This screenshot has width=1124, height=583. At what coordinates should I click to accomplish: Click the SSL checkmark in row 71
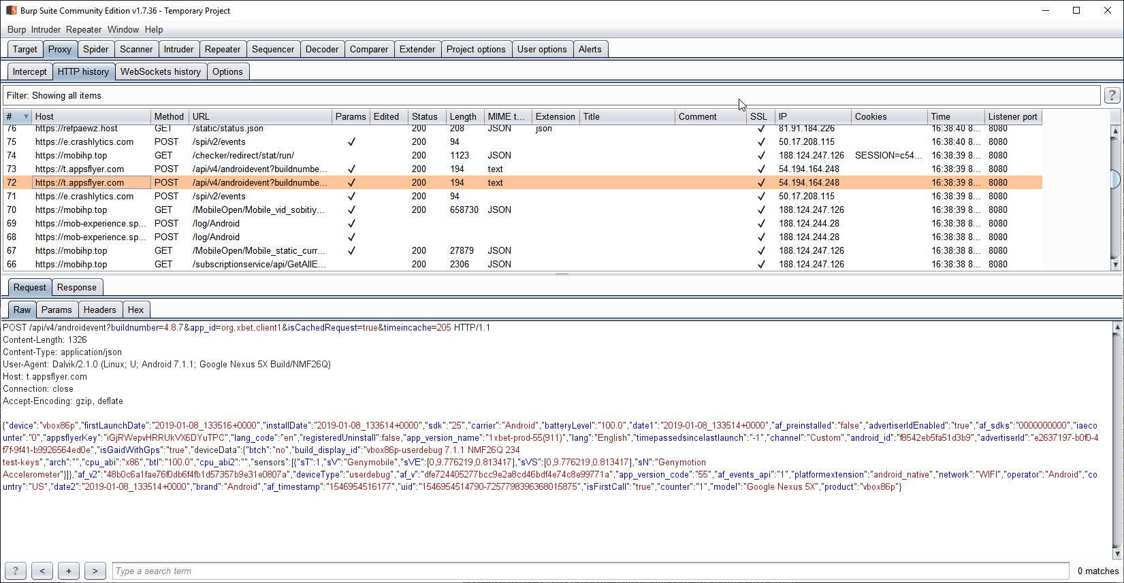761,196
